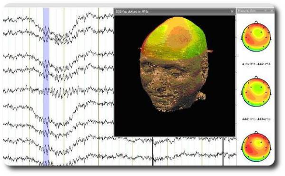Close the Mapping View panel
The height and width of the screenshot is (176, 285).
(272, 11)
